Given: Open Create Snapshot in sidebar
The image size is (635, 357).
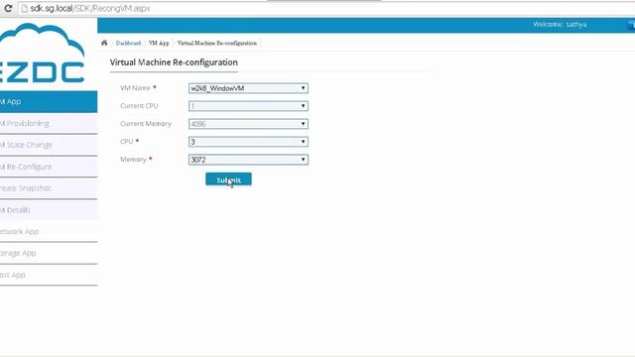Looking at the screenshot, I should click(x=49, y=188).
